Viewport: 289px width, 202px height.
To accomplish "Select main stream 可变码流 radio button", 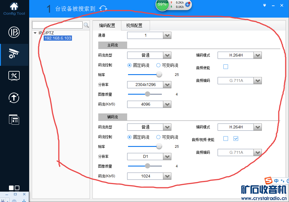I will pos(158,65).
